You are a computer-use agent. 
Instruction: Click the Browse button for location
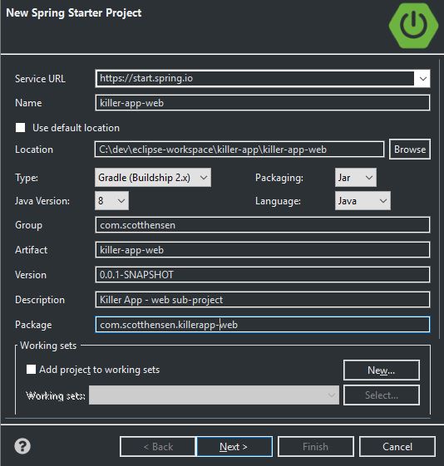pyautogui.click(x=410, y=150)
